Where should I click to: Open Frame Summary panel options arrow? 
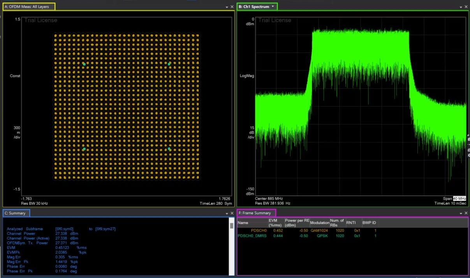coord(461,213)
